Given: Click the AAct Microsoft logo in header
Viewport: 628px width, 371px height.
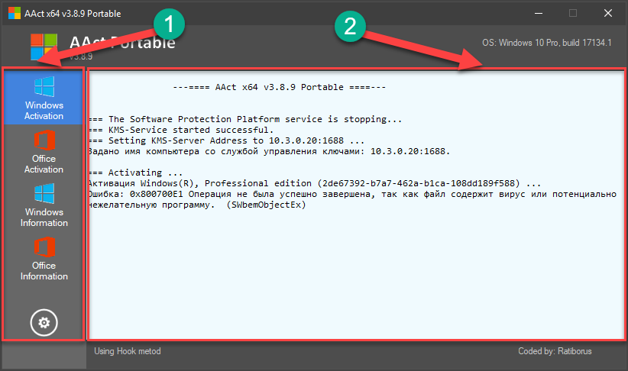Looking at the screenshot, I should (44, 47).
